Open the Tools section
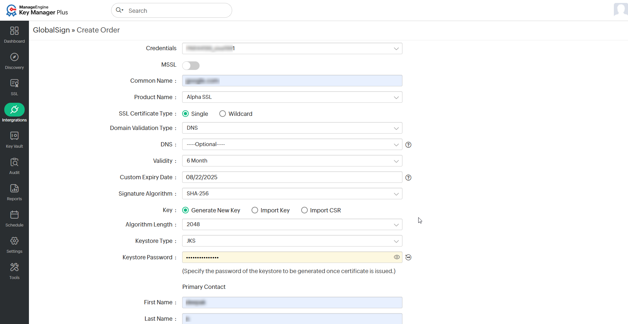Viewport: 628px width, 324px height. point(14,271)
